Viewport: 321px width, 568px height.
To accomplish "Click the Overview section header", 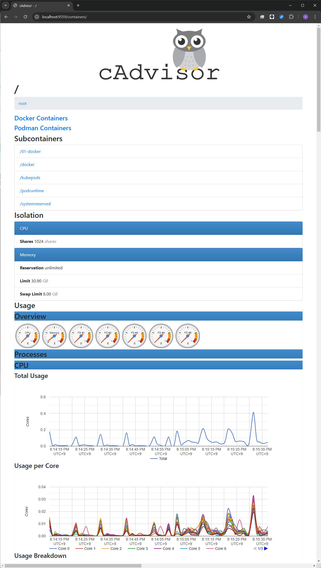I will click(x=158, y=316).
